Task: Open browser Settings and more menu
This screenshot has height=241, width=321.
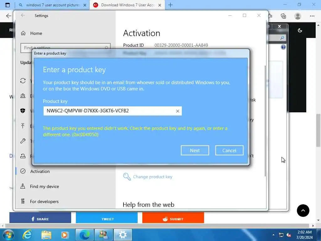Action: (x=312, y=16)
